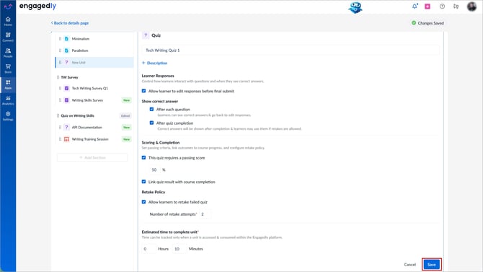The height and width of the screenshot is (272, 483).
Task: Toggle After each question checkbox
Action: [151, 109]
